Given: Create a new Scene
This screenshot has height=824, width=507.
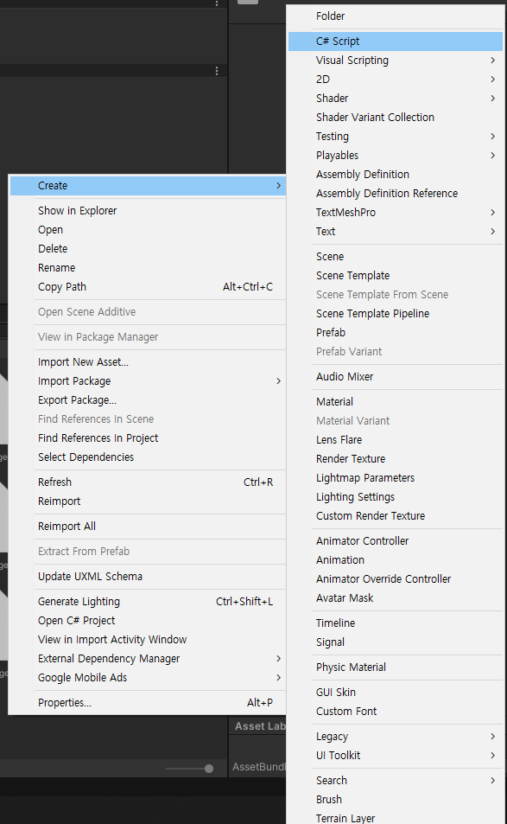Looking at the screenshot, I should tap(396, 257).
